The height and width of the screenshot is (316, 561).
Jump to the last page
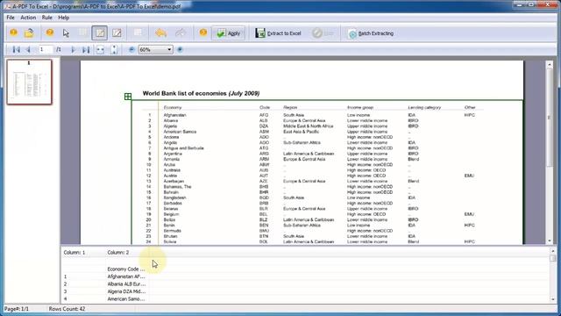coord(86,49)
